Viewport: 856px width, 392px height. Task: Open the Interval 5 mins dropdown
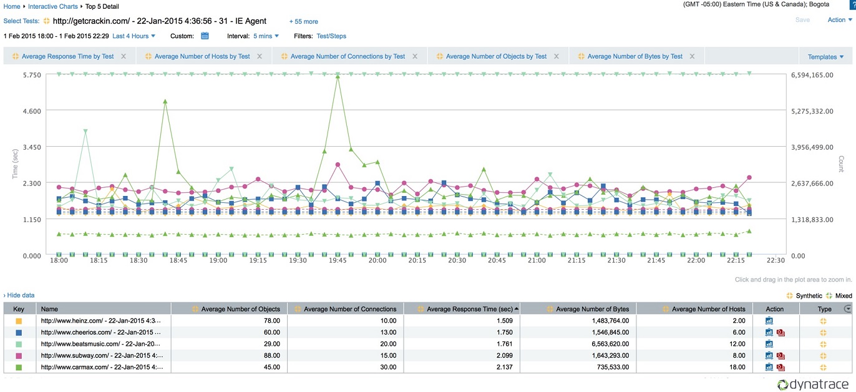[x=266, y=36]
